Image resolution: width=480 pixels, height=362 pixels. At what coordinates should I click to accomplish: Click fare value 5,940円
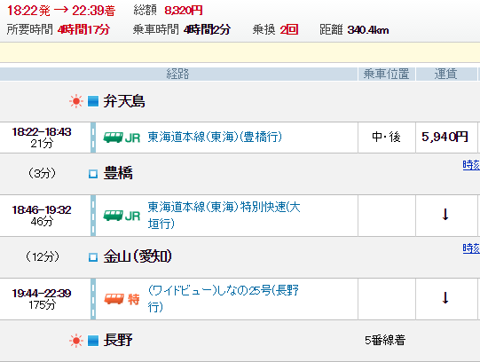(x=445, y=138)
